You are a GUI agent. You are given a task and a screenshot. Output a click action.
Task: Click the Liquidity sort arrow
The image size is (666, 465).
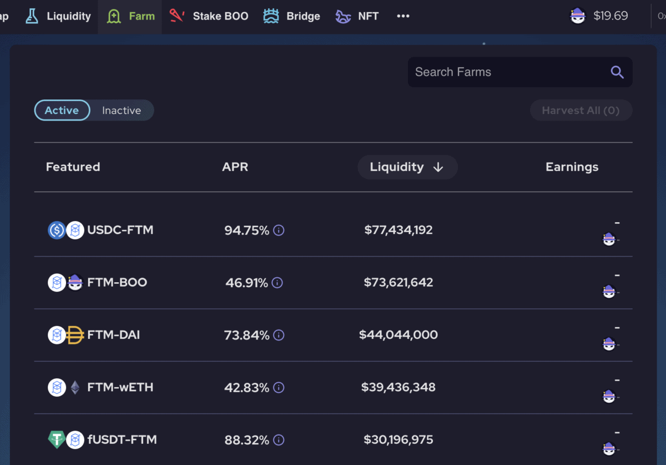[438, 167]
